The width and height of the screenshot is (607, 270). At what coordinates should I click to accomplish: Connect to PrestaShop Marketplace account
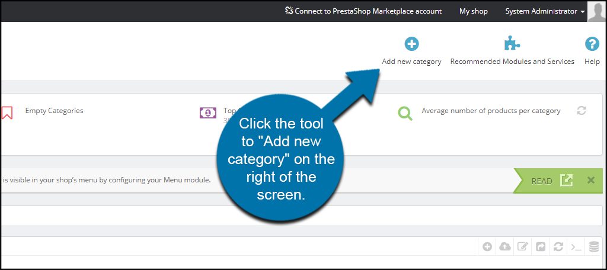coord(363,11)
